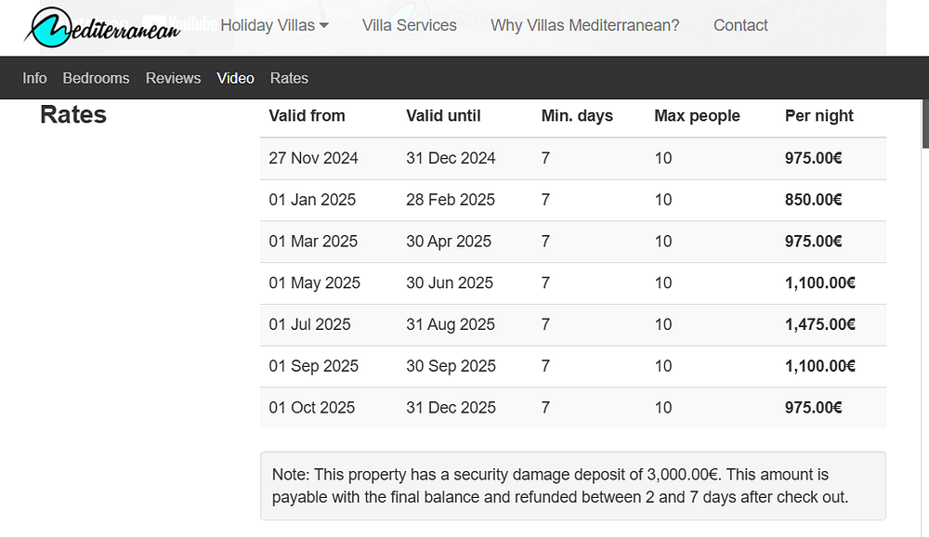This screenshot has width=929, height=537.
Task: Expand the Holiday Villas dropdown menu
Action: (274, 25)
